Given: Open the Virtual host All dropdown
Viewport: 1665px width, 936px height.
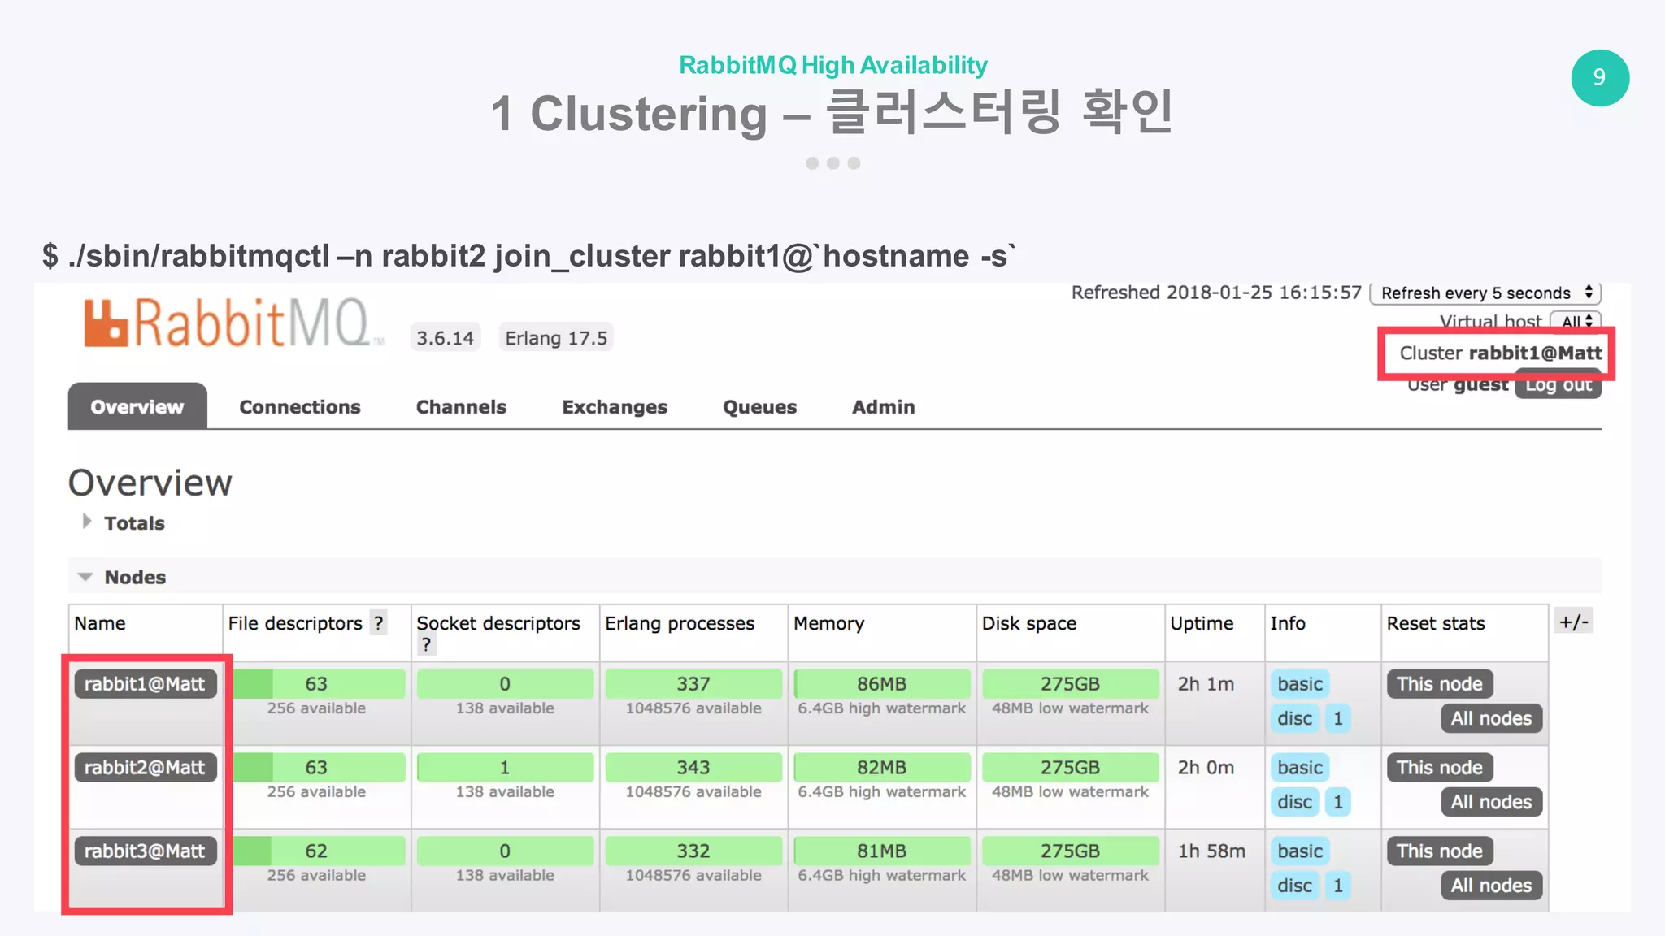Looking at the screenshot, I should coord(1576,321).
